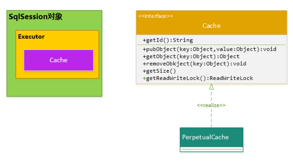Screen dimensions: 293x166
Task: Select the Cache interface header title
Action: 211,26
